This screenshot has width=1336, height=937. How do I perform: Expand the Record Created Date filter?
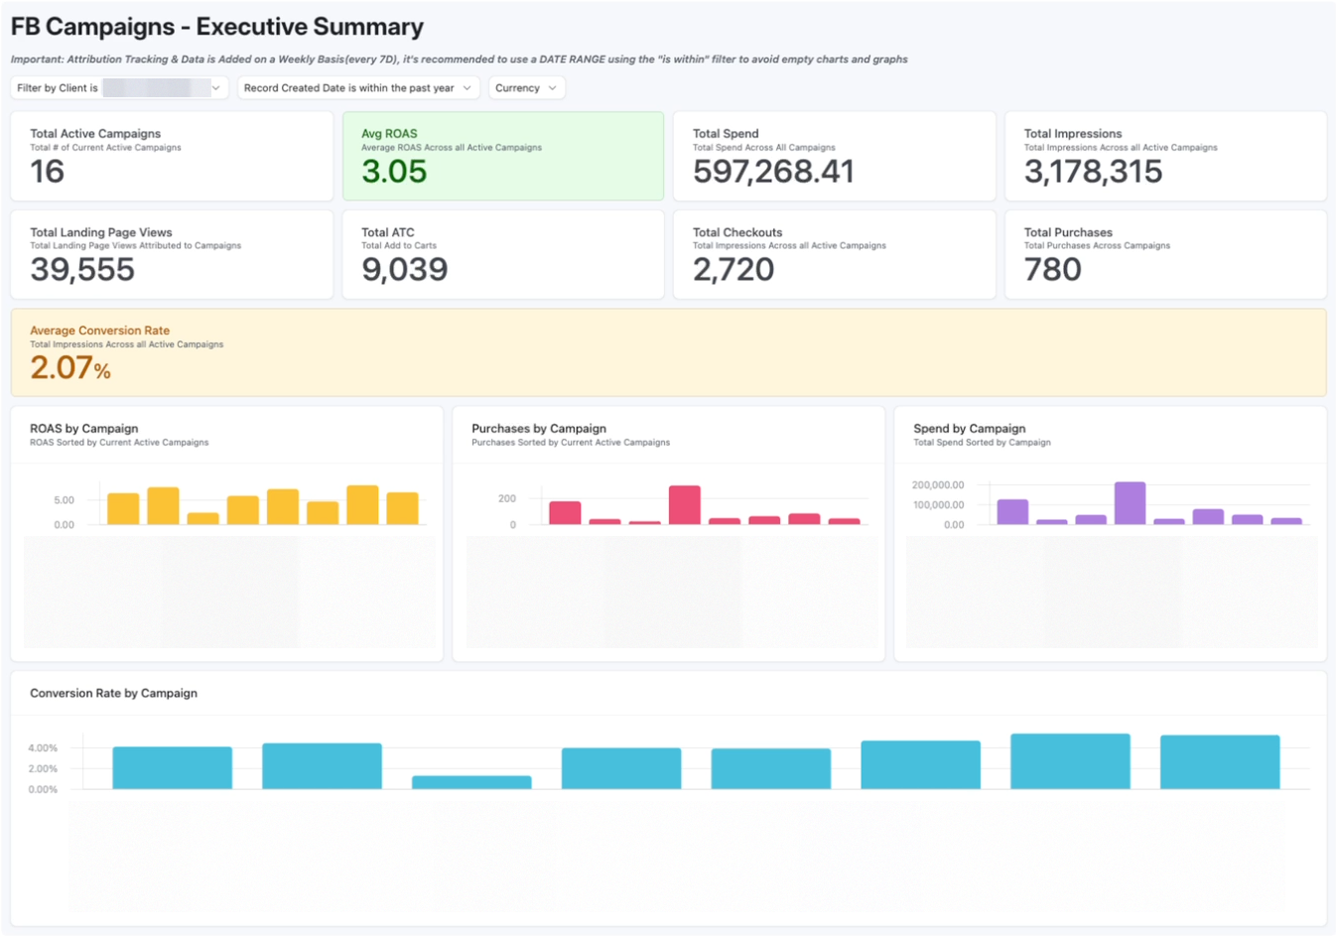(358, 88)
